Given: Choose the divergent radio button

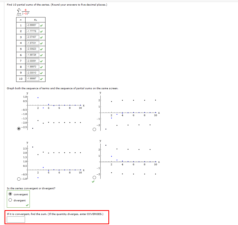Looking at the screenshot, I should click(10, 200).
